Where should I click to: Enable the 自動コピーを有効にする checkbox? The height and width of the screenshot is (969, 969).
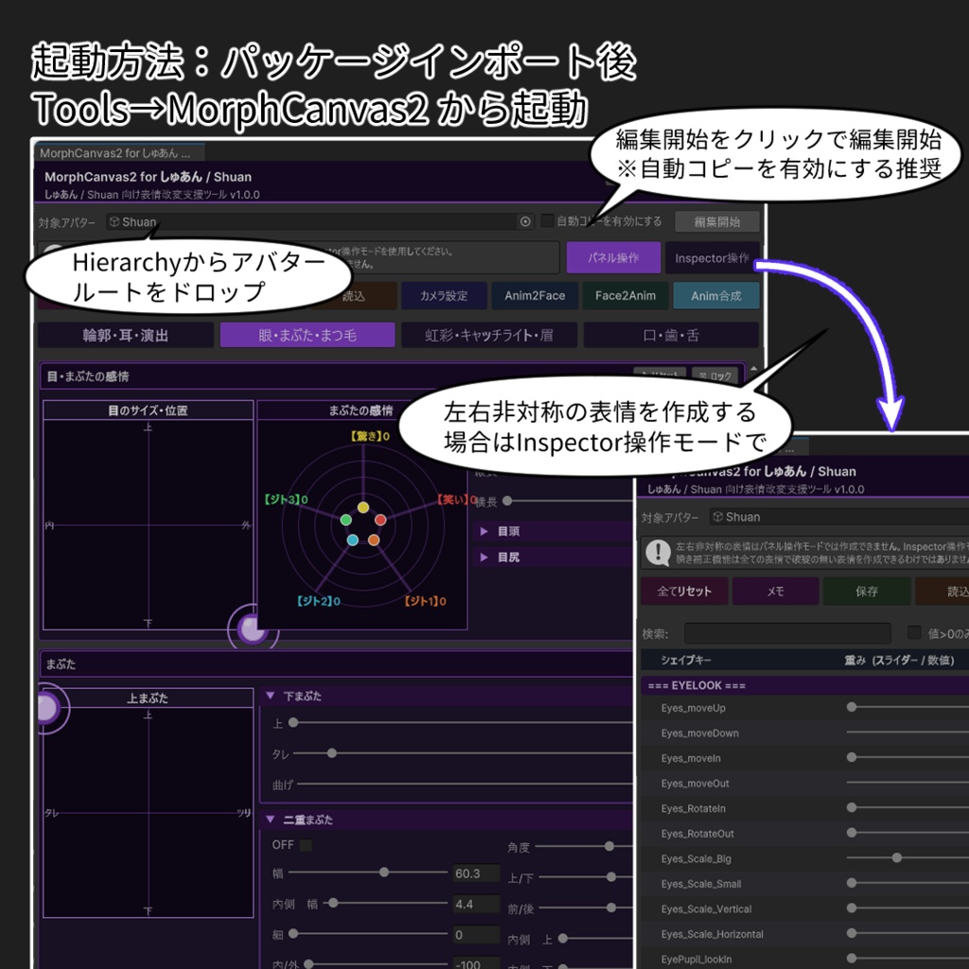(547, 220)
